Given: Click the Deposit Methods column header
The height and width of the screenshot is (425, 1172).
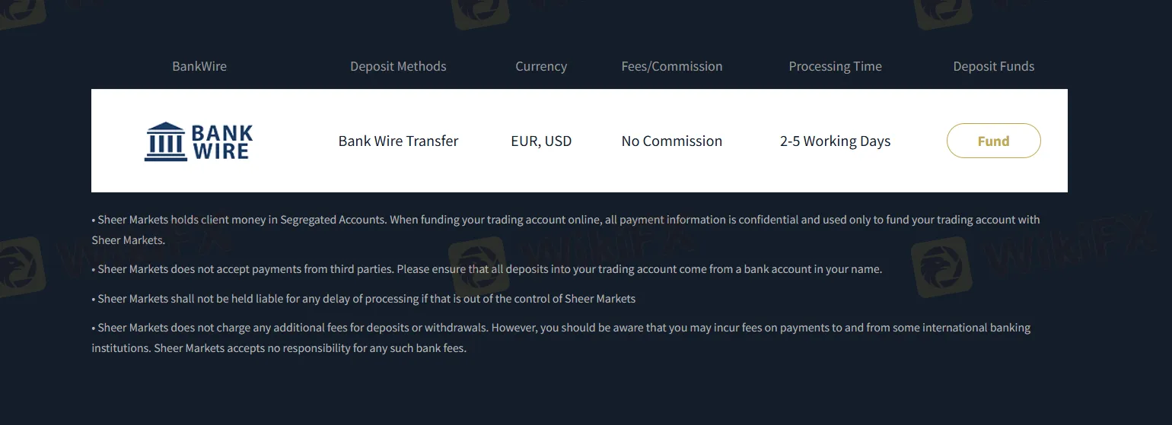Looking at the screenshot, I should pyautogui.click(x=398, y=66).
